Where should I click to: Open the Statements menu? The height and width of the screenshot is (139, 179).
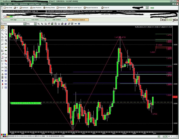pyautogui.click(x=24, y=4)
